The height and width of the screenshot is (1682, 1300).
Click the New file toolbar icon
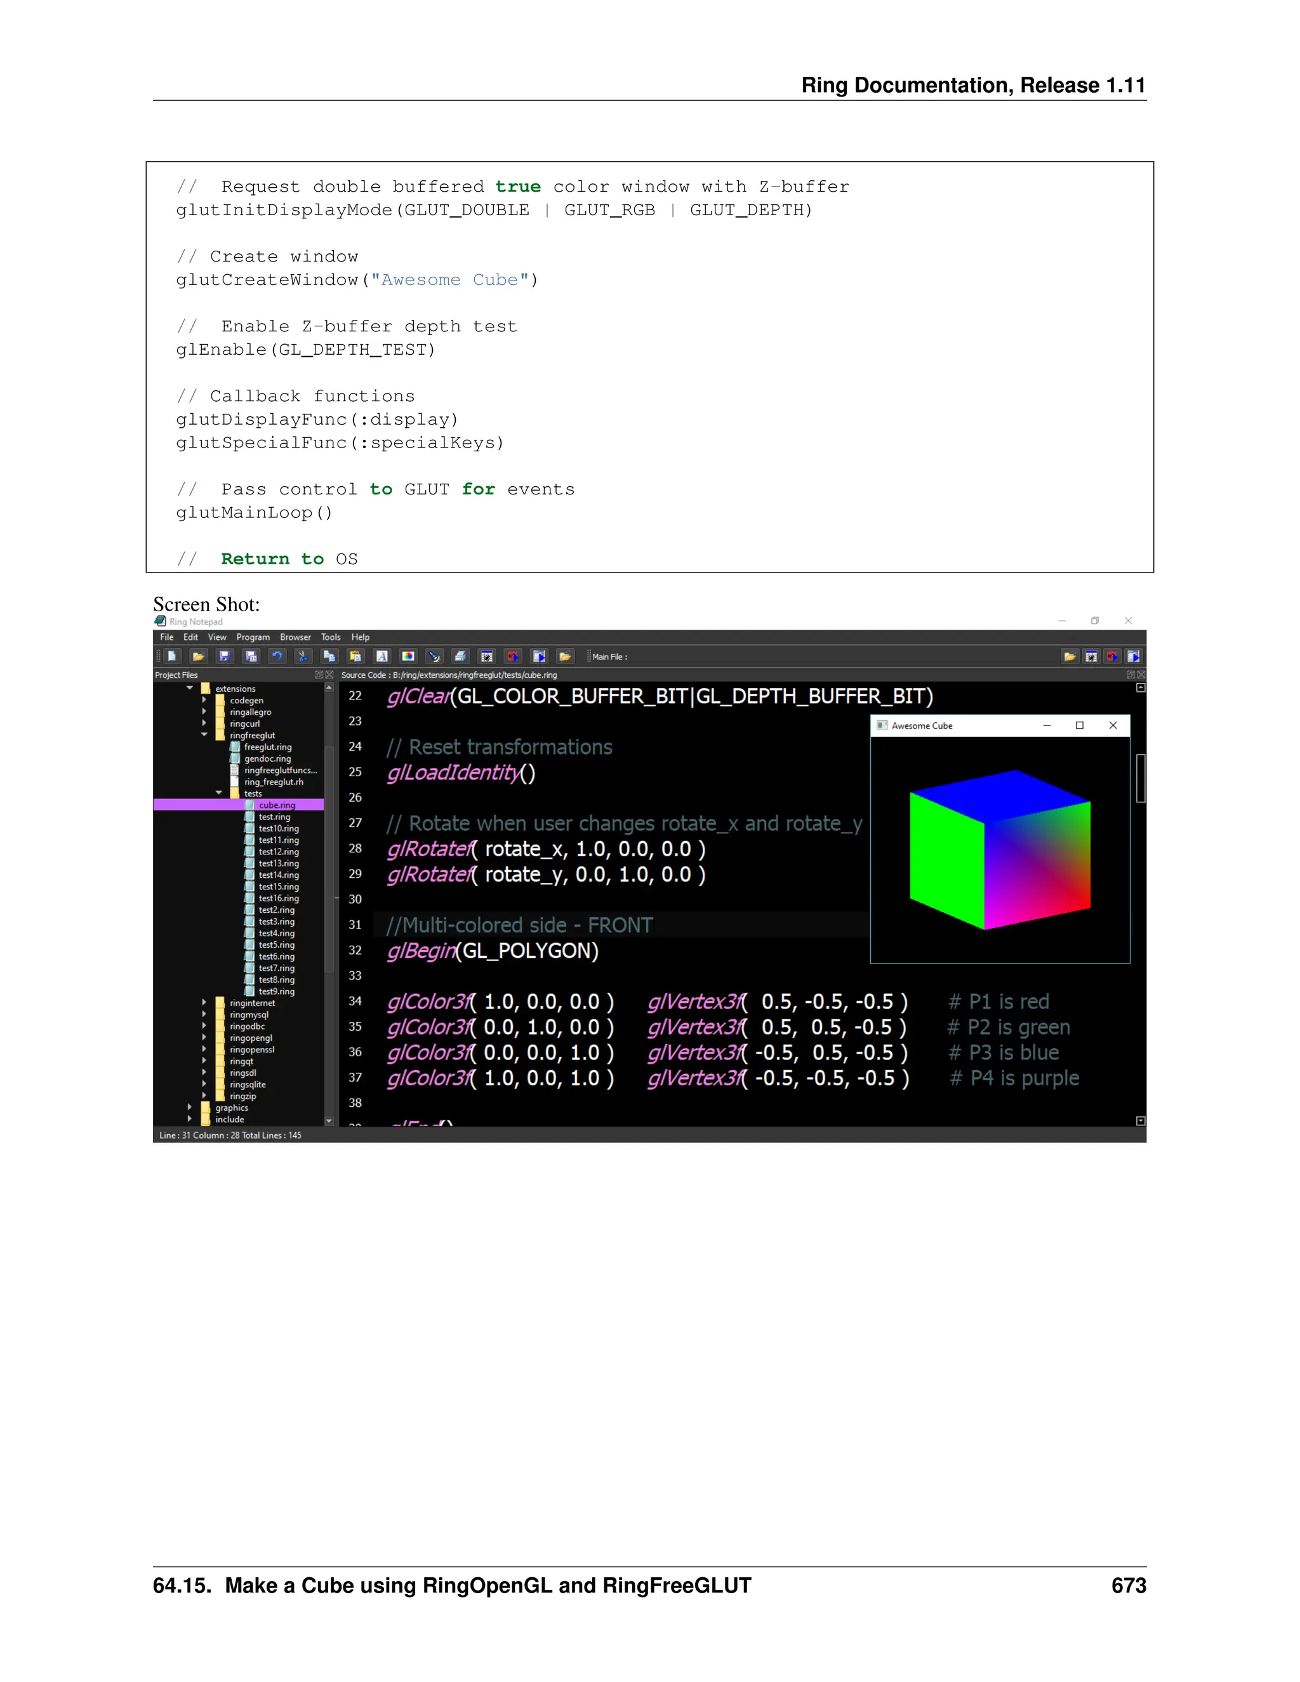pyautogui.click(x=173, y=656)
